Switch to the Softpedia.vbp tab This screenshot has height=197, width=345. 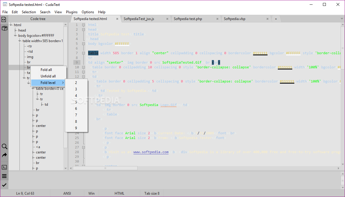(235, 19)
